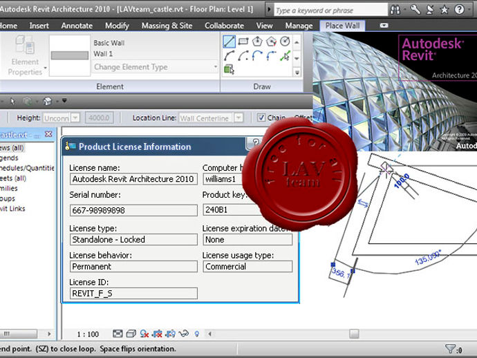Click the Modify arrow in quick access toolbar
Screen dimensions: 477x358
coord(12,101)
